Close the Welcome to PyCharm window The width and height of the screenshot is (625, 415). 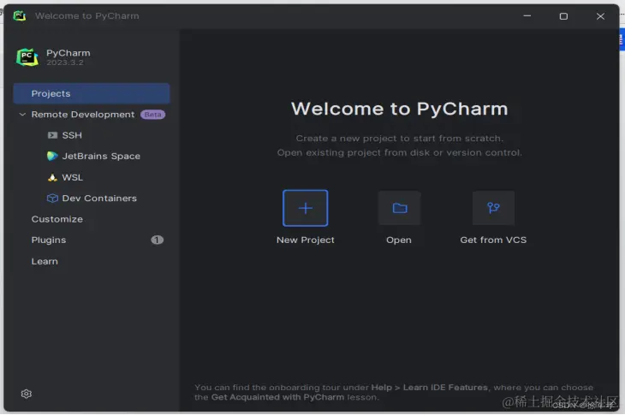(600, 16)
